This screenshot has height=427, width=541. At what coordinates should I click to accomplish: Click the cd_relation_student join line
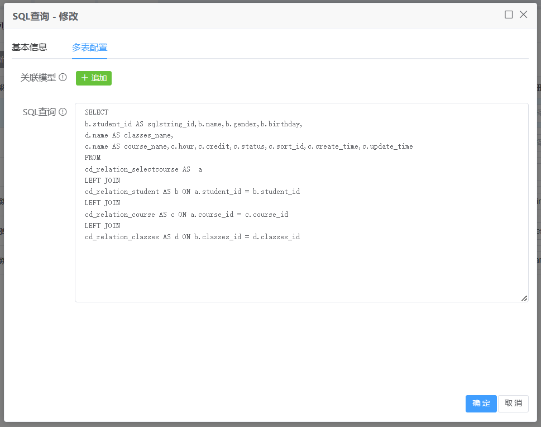tap(192, 191)
